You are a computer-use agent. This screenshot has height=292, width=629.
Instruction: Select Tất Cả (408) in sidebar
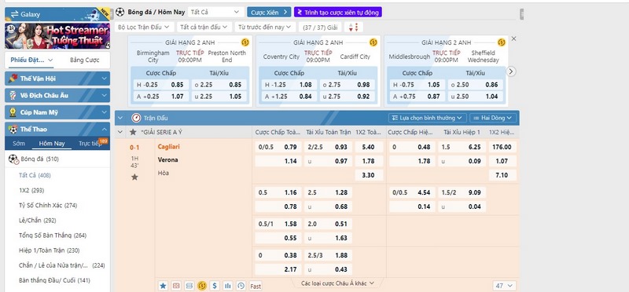pyautogui.click(x=35, y=175)
